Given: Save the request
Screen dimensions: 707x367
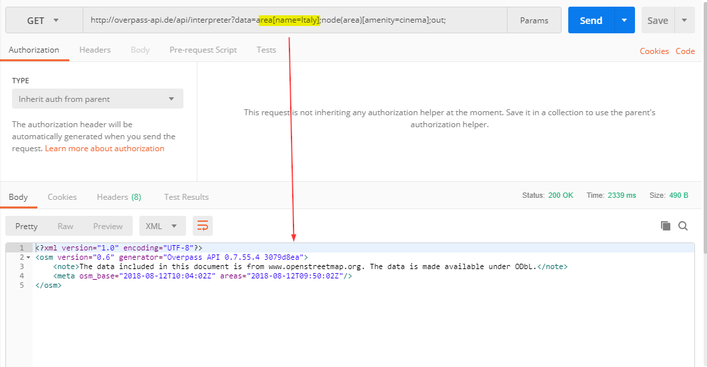Looking at the screenshot, I should coord(658,20).
